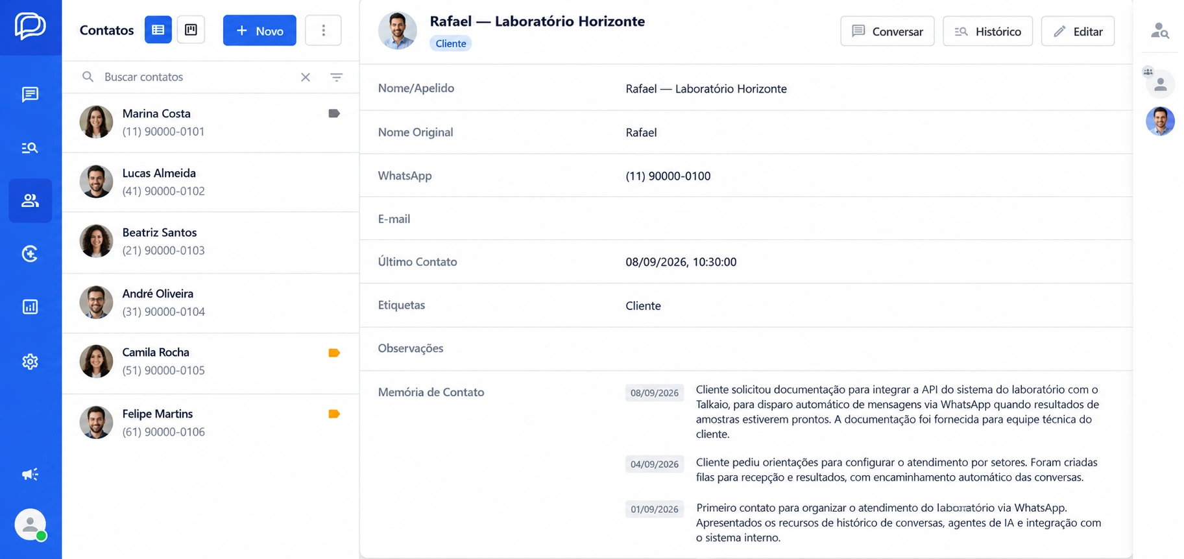Open the Histórico button
1184x559 pixels.
coord(987,31)
